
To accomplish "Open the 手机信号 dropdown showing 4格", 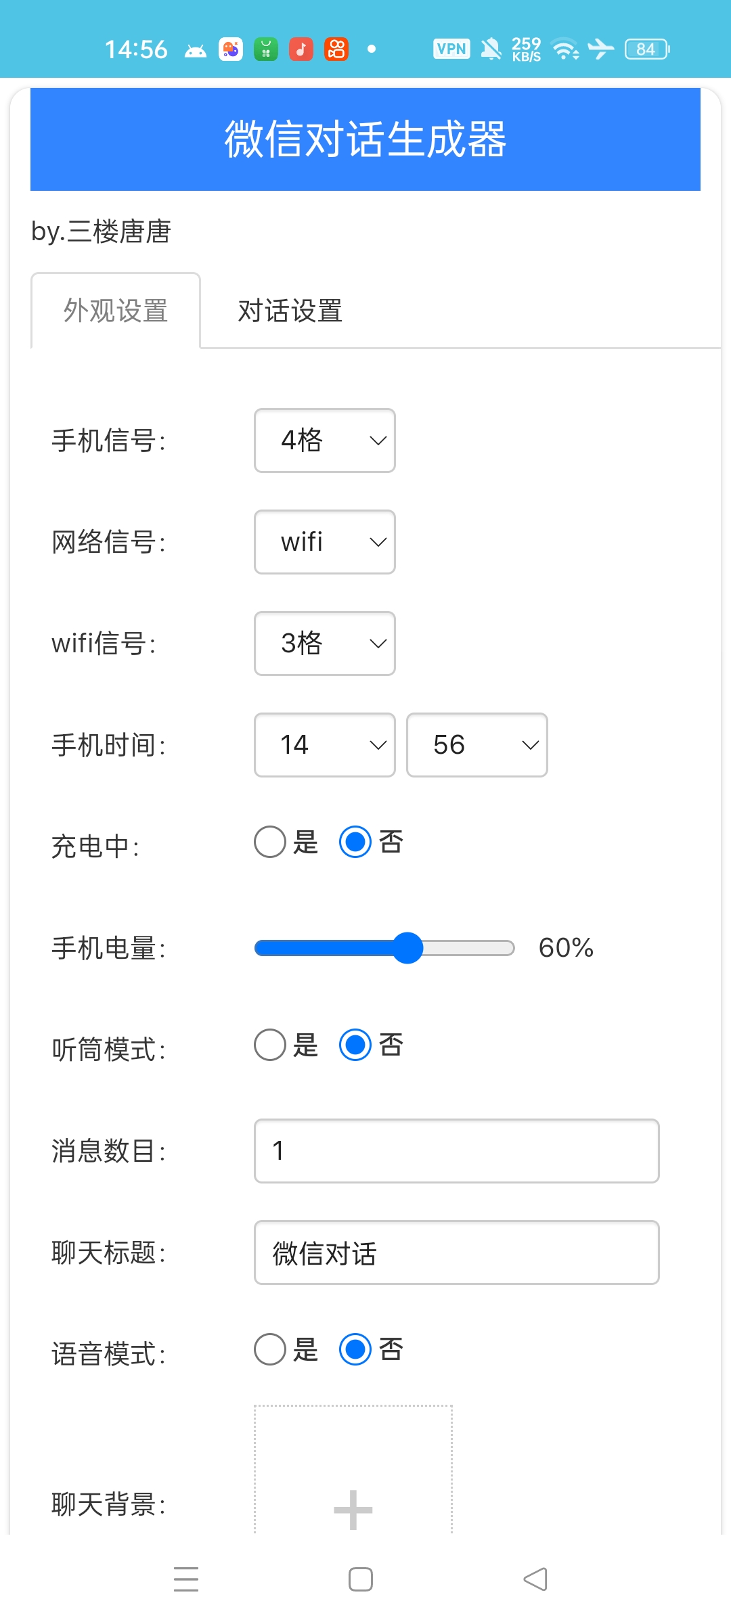I will 325,441.
